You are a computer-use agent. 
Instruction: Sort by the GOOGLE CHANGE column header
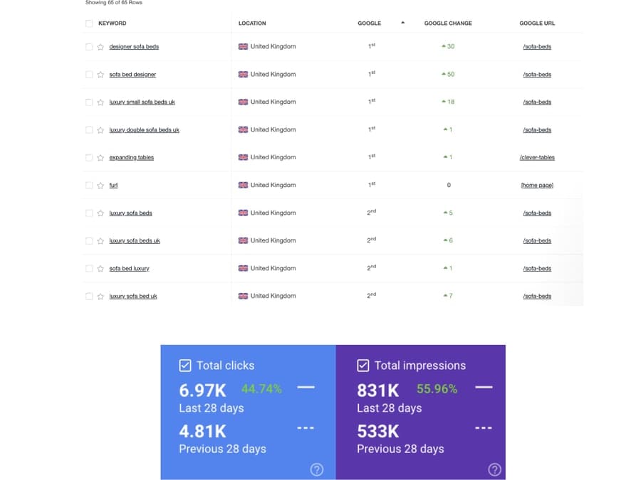[x=448, y=23]
